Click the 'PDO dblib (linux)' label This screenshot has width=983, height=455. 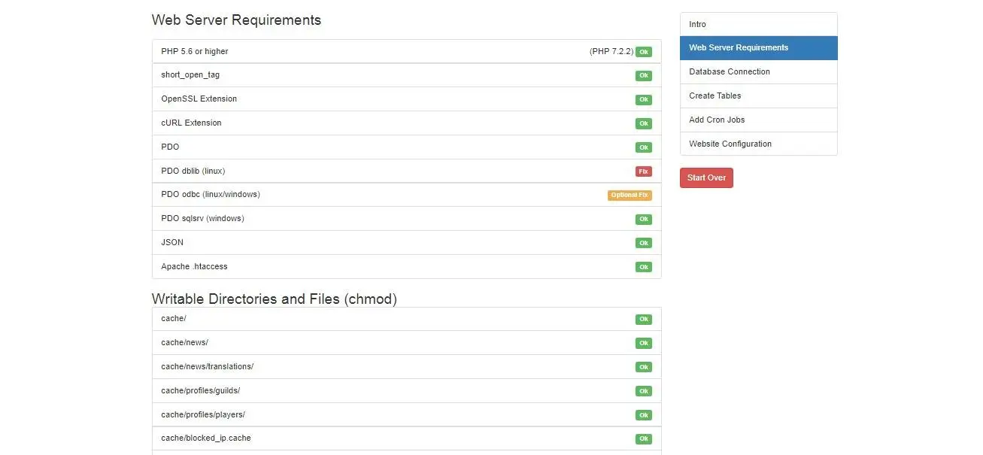tap(193, 171)
